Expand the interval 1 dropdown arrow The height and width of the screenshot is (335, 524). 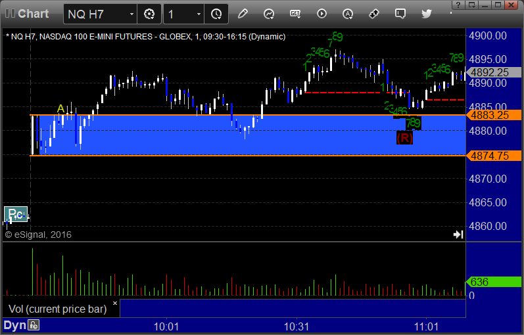[199, 14]
